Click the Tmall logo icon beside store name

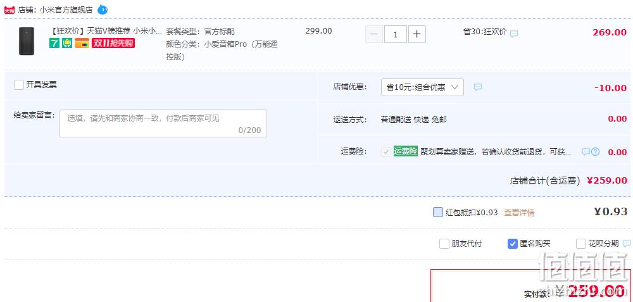[9, 9]
